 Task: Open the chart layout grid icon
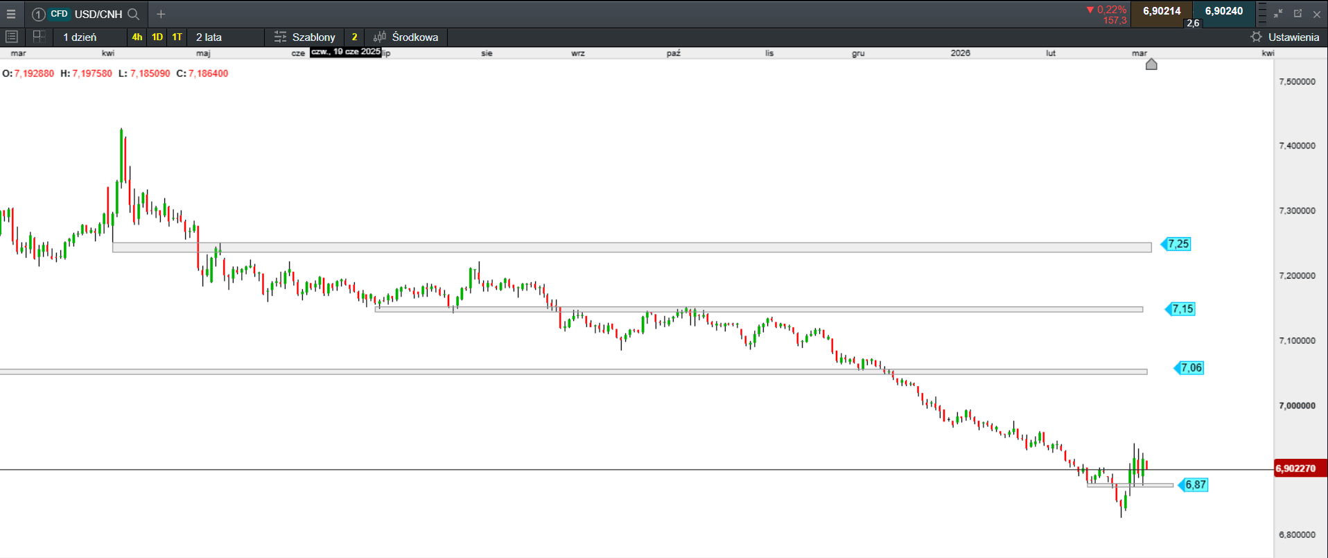[x=39, y=37]
